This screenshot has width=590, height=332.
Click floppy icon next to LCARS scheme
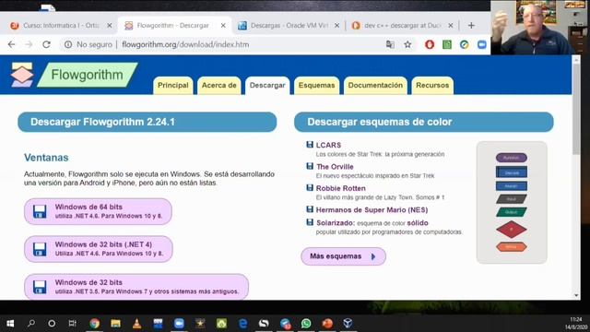point(310,145)
